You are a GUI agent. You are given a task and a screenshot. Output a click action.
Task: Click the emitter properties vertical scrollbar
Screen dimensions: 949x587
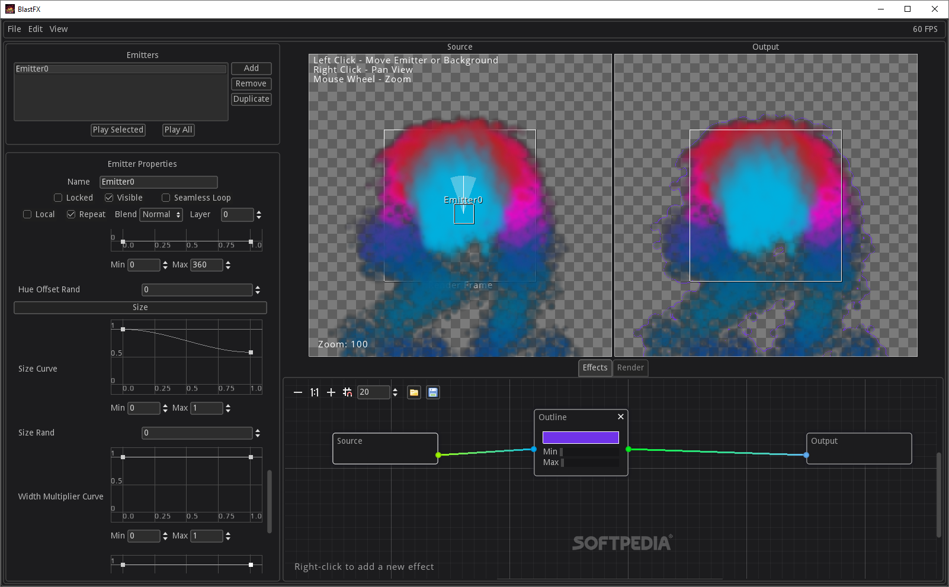270,501
